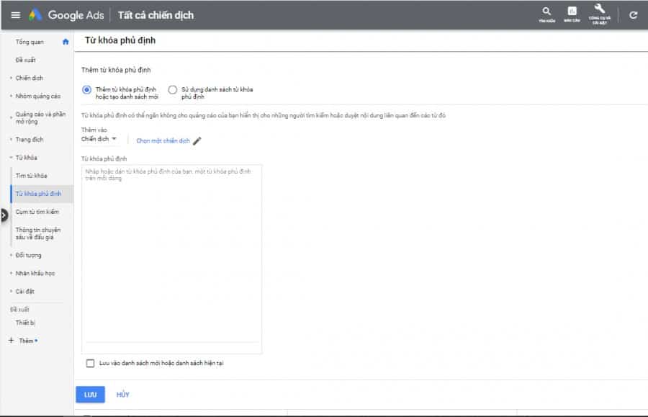
Task: Enable 'Lưu vào danh sách mới' checkbox
Action: pos(90,363)
